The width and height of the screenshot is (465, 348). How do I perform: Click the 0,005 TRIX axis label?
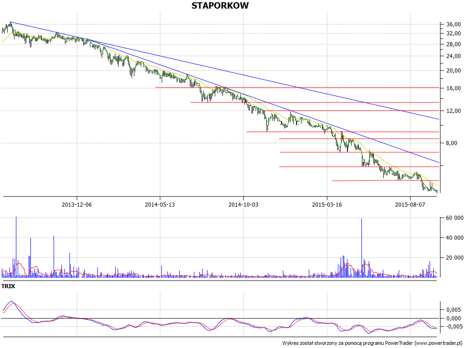point(454,310)
